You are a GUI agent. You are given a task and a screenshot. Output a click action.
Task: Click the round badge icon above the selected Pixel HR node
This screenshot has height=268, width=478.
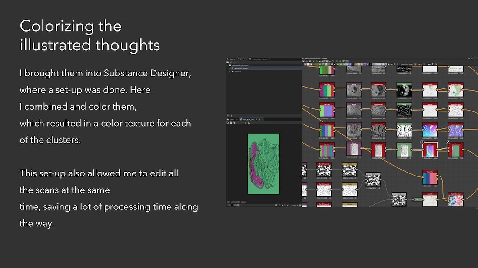click(422, 142)
